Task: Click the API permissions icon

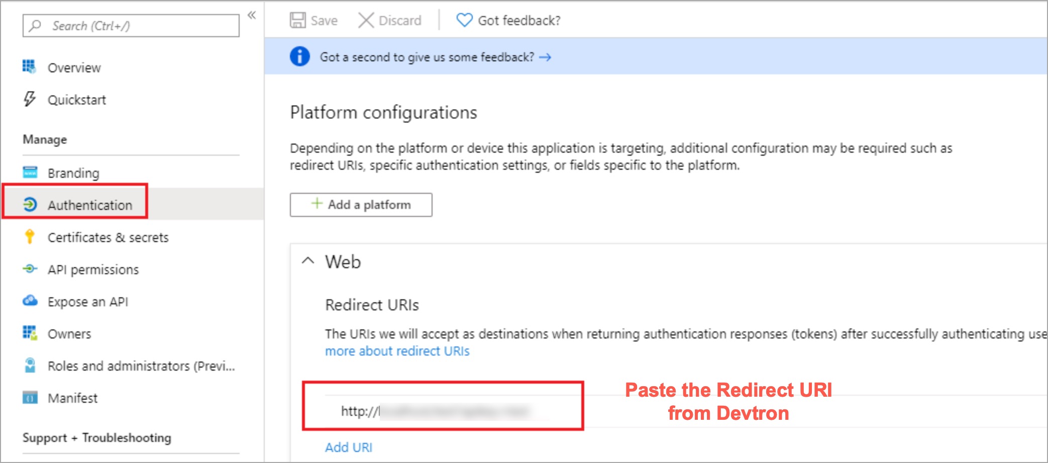Action: (x=30, y=269)
